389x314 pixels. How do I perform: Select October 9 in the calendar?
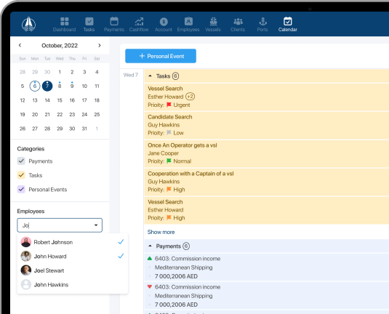click(72, 86)
